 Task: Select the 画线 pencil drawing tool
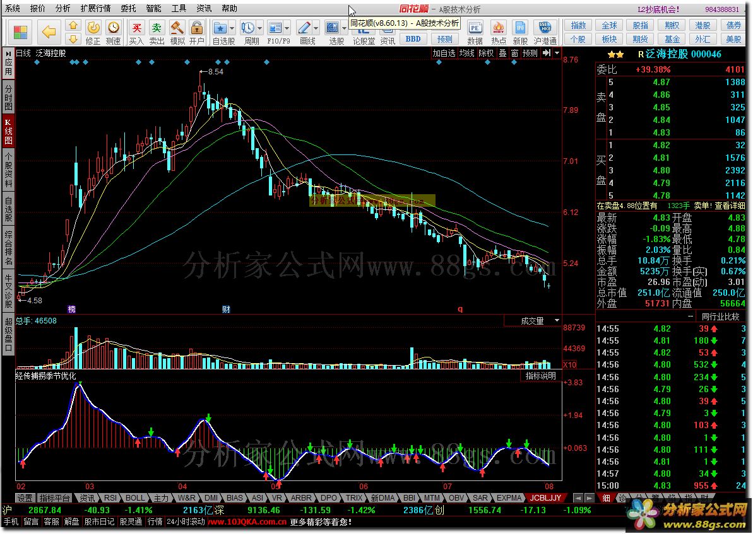coord(303,27)
